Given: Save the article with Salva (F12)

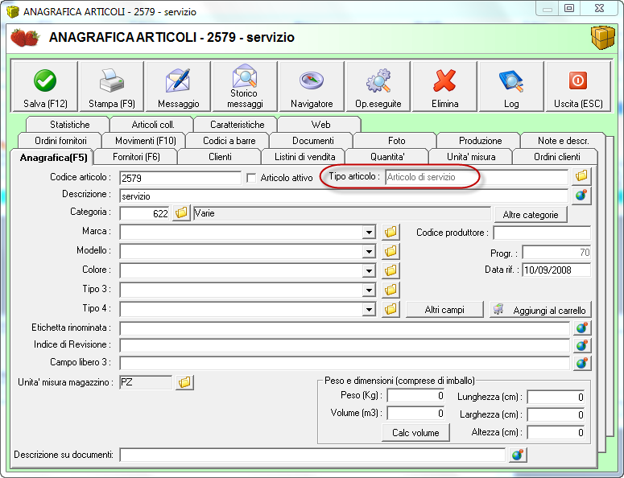Looking at the screenshot, I should (x=45, y=86).
